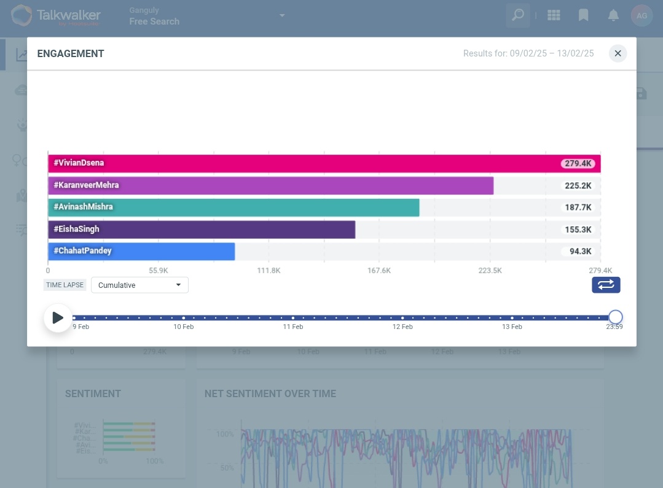Play the time lapse animation
663x488 pixels.
click(x=58, y=318)
